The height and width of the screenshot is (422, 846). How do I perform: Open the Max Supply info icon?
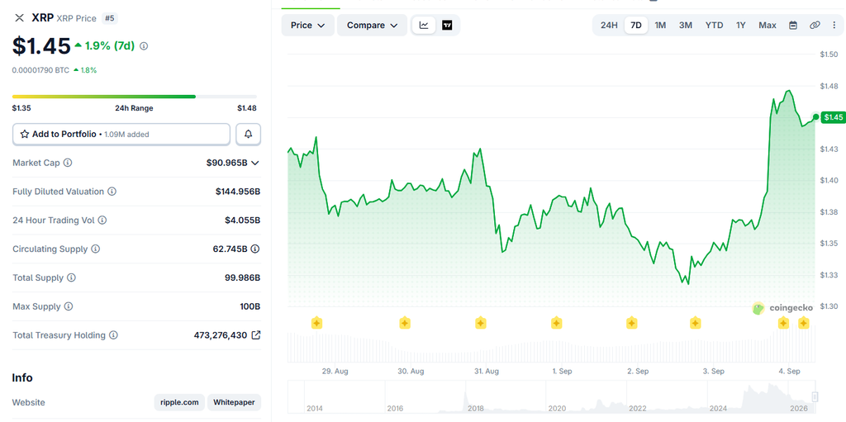(x=69, y=306)
